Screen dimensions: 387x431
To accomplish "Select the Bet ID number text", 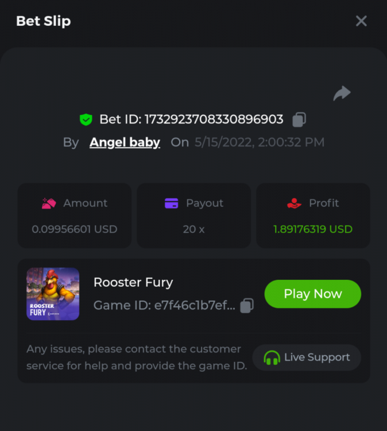I will point(214,120).
